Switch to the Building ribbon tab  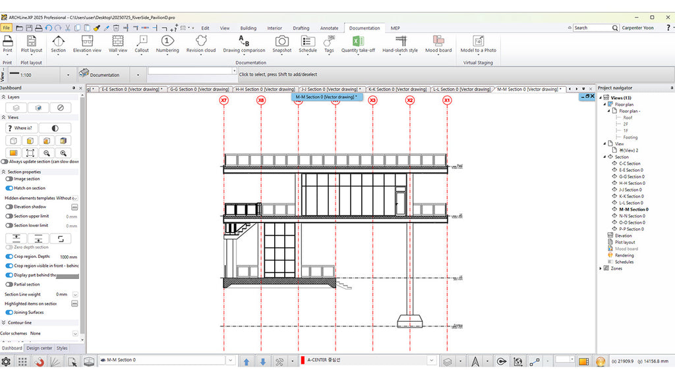click(x=248, y=28)
